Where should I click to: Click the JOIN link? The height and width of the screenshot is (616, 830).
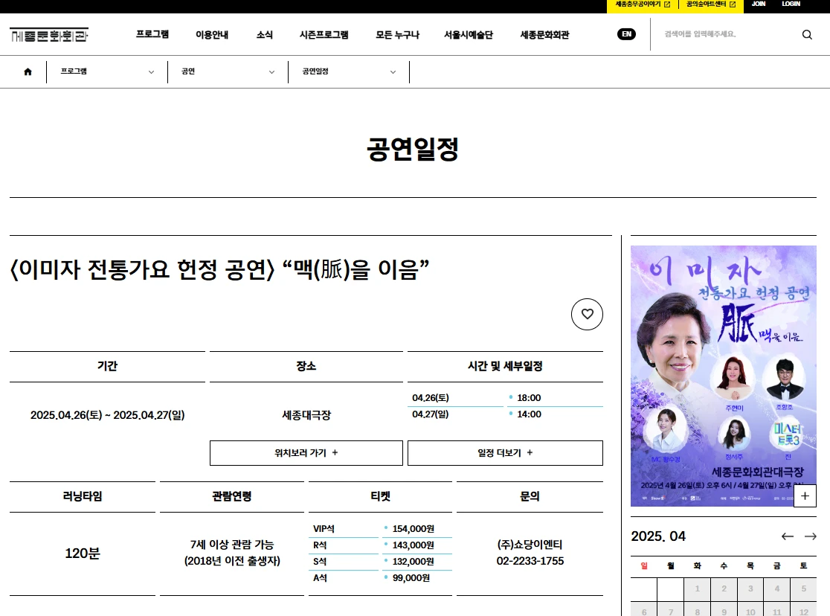point(759,4)
